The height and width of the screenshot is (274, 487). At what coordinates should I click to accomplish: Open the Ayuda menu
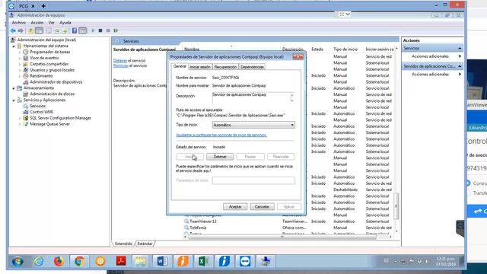point(65,23)
